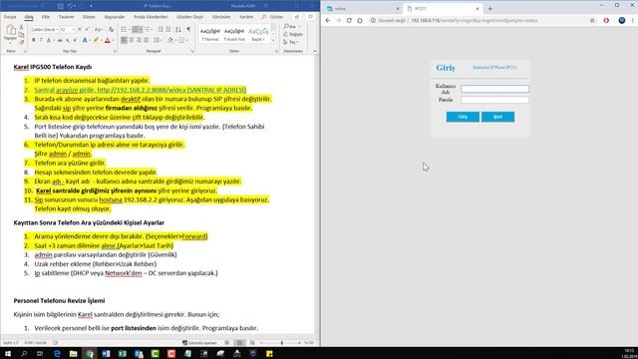The height and width of the screenshot is (359, 638).
Task: Apply strikethrough formatting
Action: tap(60, 40)
